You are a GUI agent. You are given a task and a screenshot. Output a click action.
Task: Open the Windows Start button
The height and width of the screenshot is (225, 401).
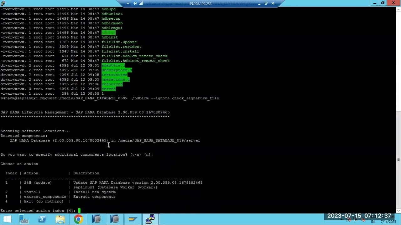pos(7,219)
